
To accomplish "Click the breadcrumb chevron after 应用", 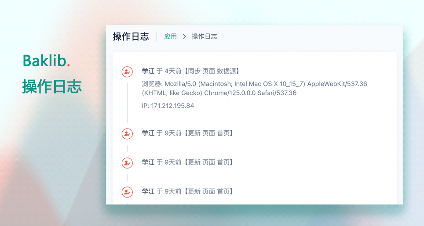I will tap(184, 36).
